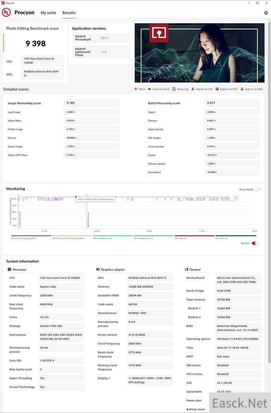
Task: Toggle the Show details switch
Action: point(258,189)
